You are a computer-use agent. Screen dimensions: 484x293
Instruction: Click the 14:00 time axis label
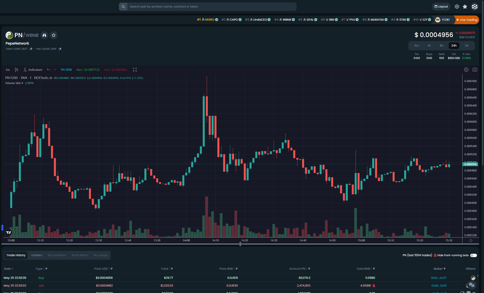(186, 240)
